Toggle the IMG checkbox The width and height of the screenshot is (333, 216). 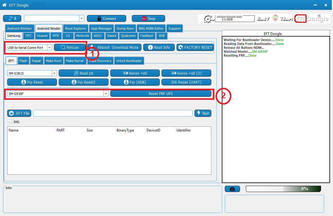[x=10, y=122]
